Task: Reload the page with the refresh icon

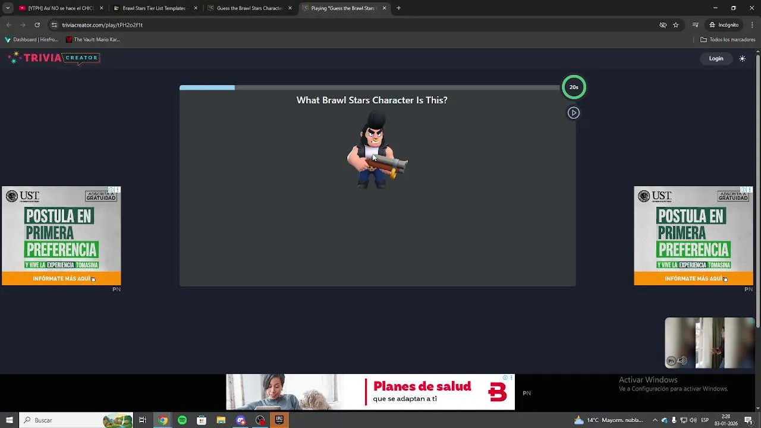Action: click(x=37, y=25)
